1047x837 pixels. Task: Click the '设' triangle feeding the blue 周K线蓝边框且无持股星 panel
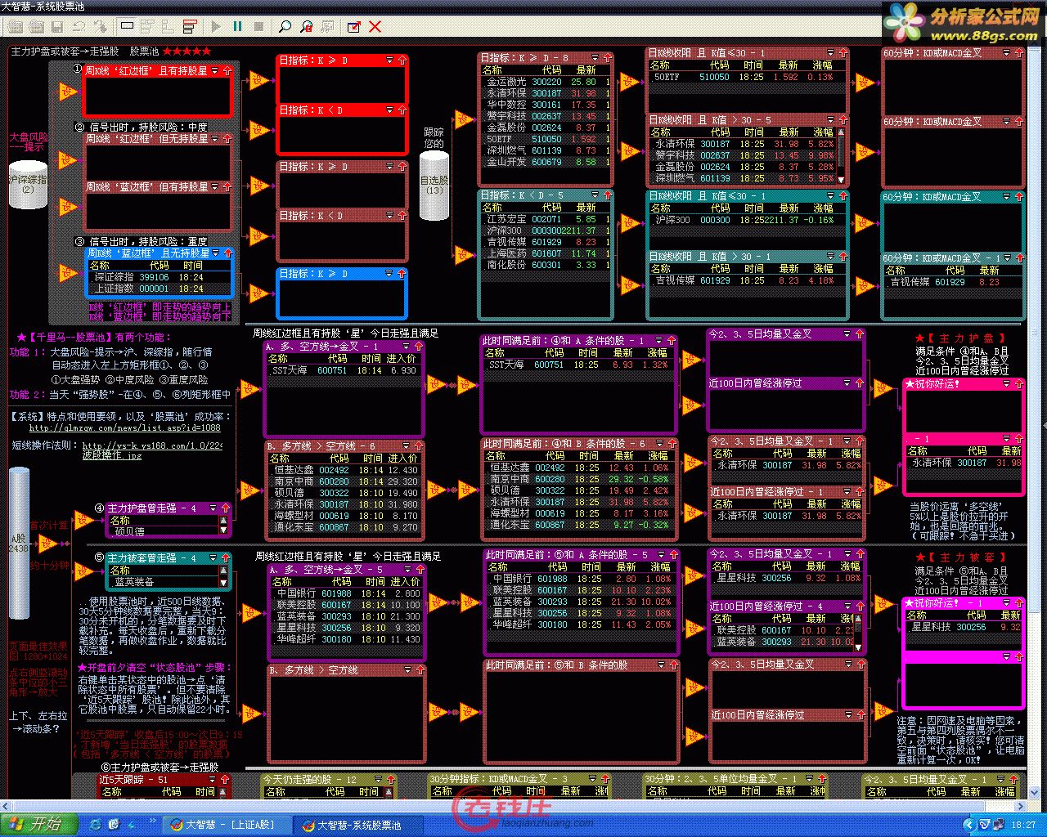pyautogui.click(x=68, y=272)
